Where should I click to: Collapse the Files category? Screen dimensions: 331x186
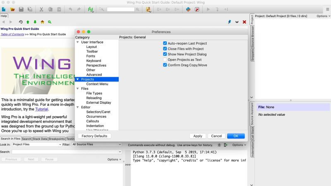[x=78, y=88]
